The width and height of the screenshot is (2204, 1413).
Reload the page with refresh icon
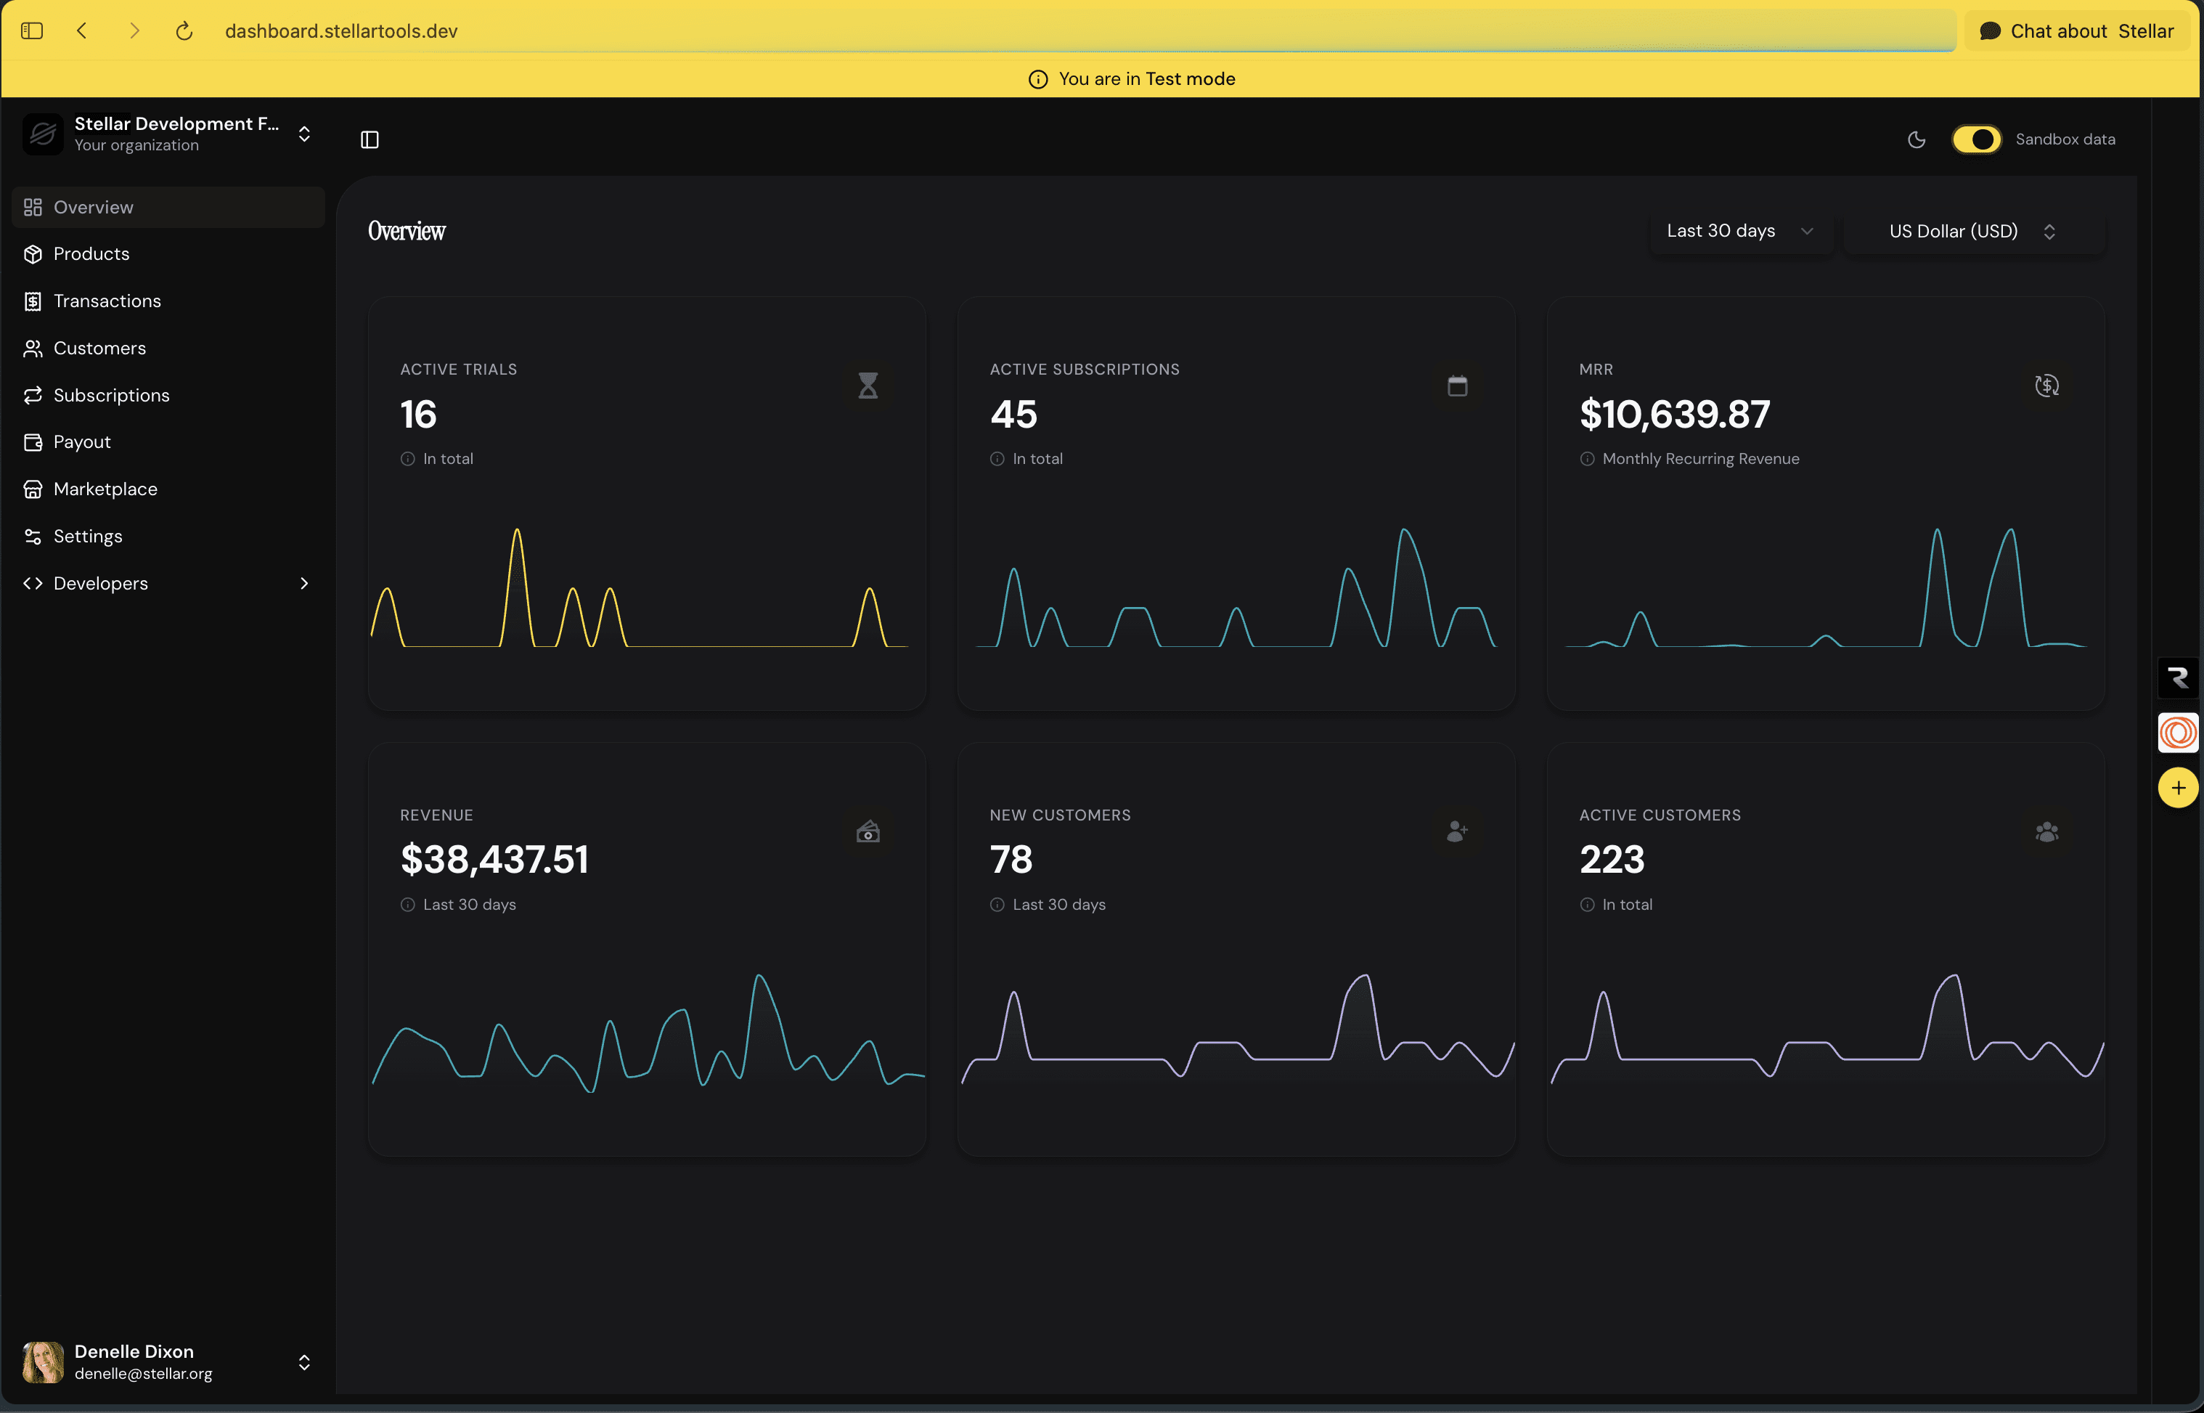[x=184, y=31]
